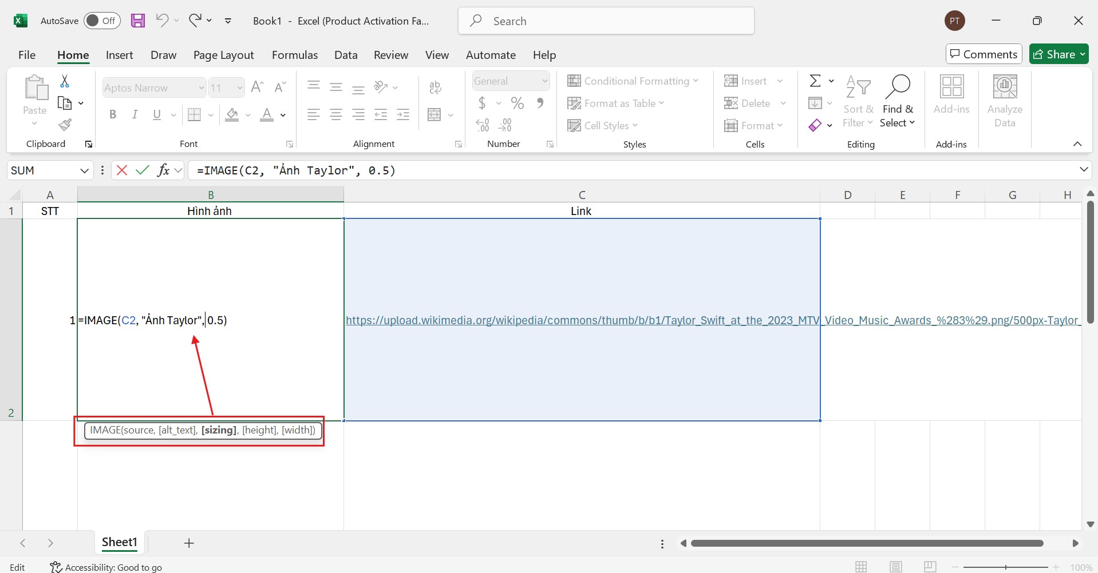Viewport: 1098px width, 573px height.
Task: Click the Undo arrow icon
Action: point(162,21)
